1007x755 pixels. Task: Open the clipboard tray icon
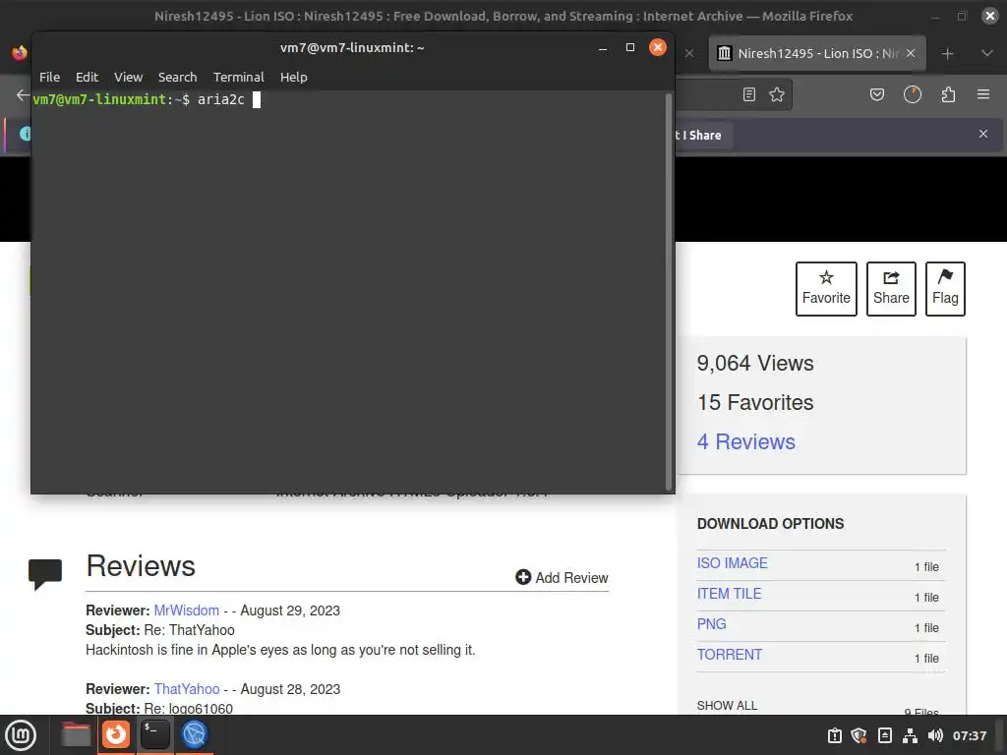(834, 735)
